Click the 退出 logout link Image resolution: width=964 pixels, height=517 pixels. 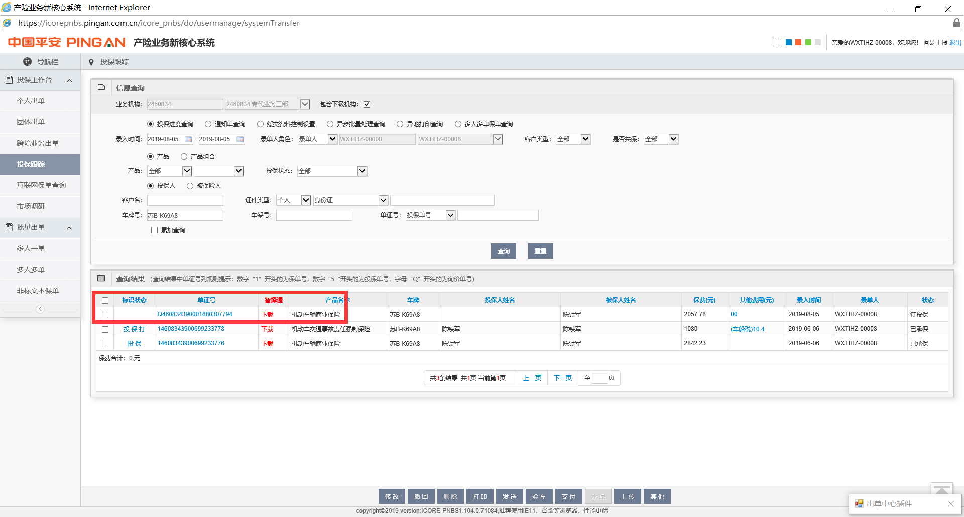[955, 43]
